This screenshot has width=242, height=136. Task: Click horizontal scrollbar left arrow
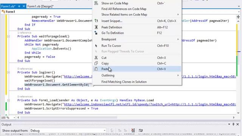click(x=18, y=117)
